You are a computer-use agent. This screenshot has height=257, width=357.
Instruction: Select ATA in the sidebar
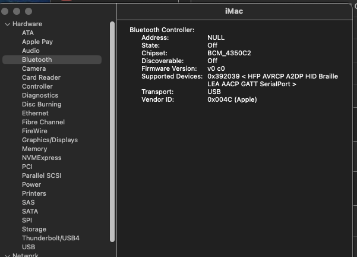(x=28, y=33)
